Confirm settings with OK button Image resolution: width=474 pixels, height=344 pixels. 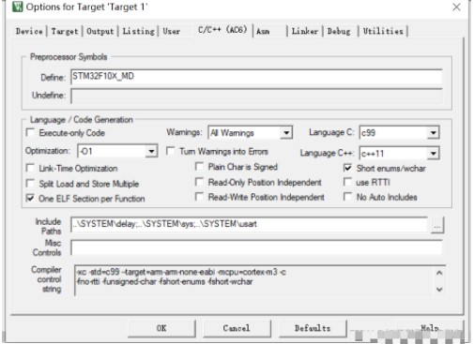tap(161, 328)
